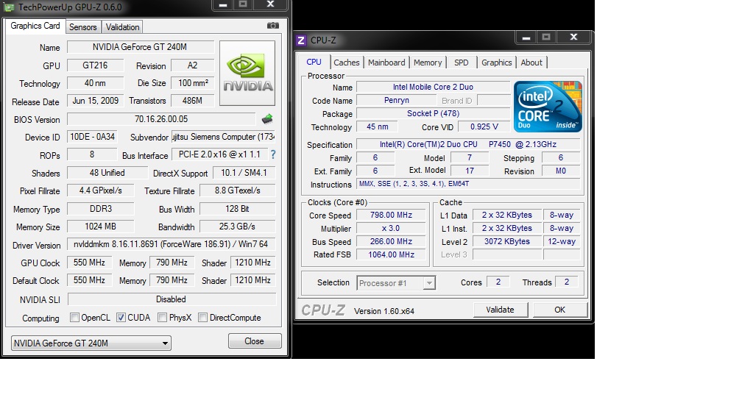Select the Graphics Card tab
The width and height of the screenshot is (742, 417).
35,26
